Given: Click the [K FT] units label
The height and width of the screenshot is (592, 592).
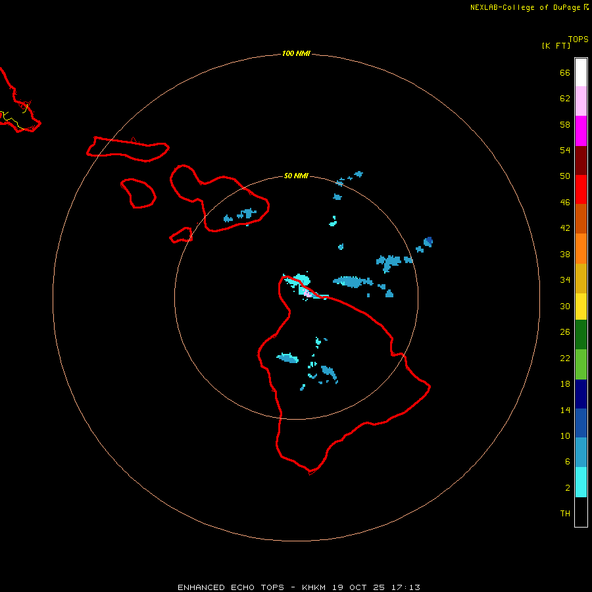Looking at the screenshot, I should coord(556,45).
